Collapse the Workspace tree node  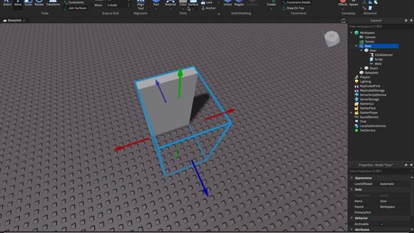pos(351,33)
